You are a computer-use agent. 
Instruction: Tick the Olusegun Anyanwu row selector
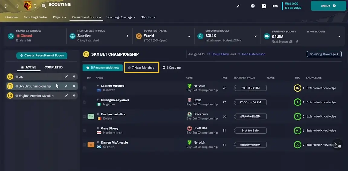coord(84,102)
